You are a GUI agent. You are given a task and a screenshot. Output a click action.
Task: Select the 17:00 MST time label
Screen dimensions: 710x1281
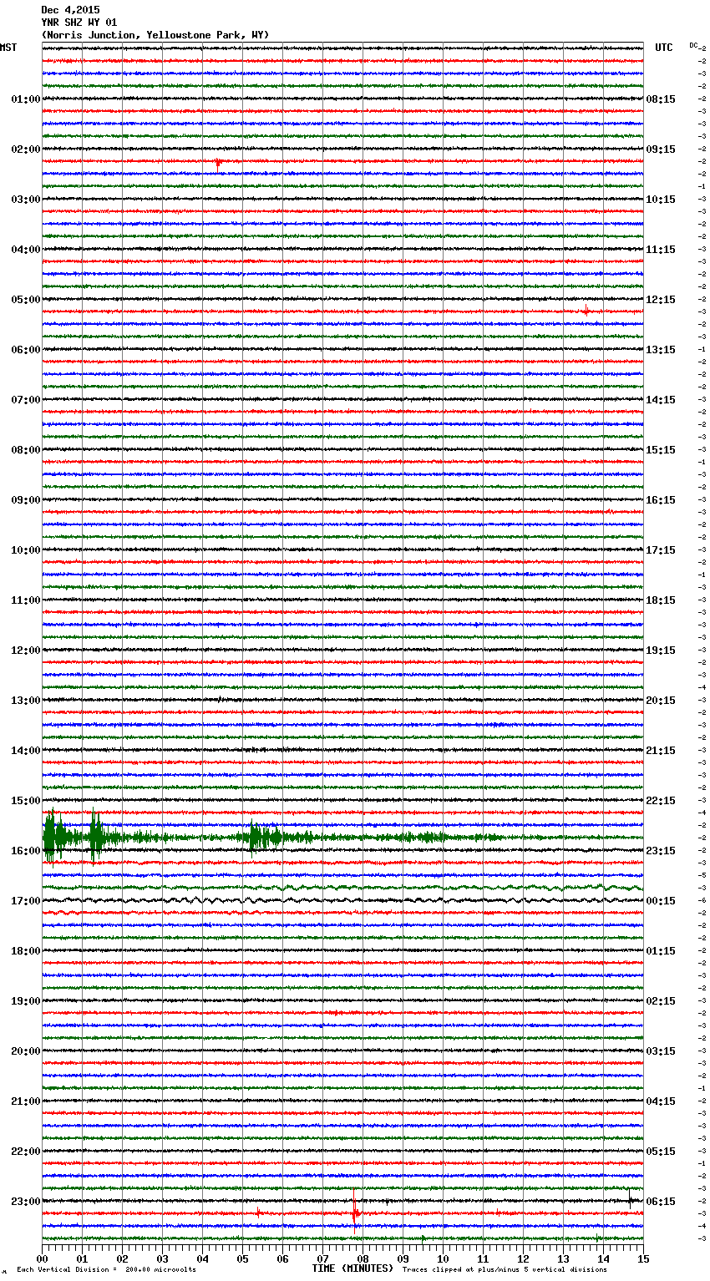(x=25, y=901)
